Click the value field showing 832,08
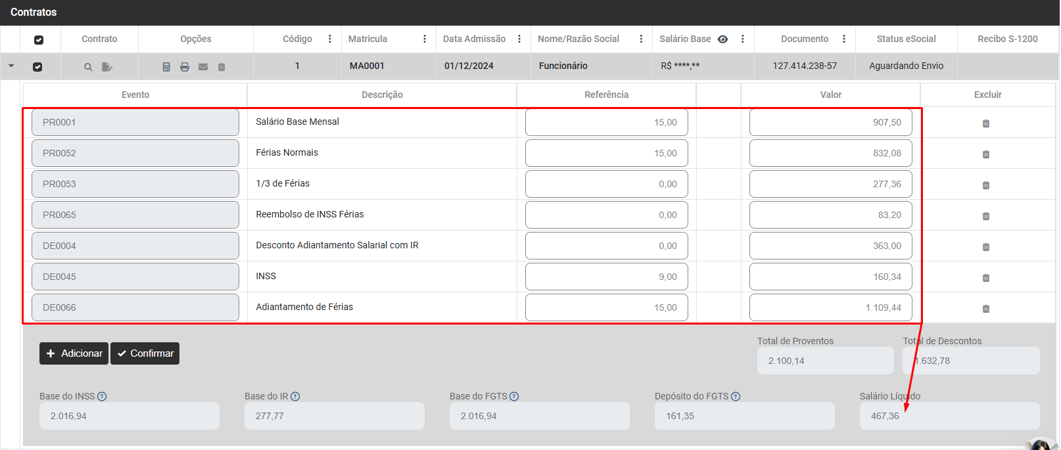 click(x=831, y=153)
